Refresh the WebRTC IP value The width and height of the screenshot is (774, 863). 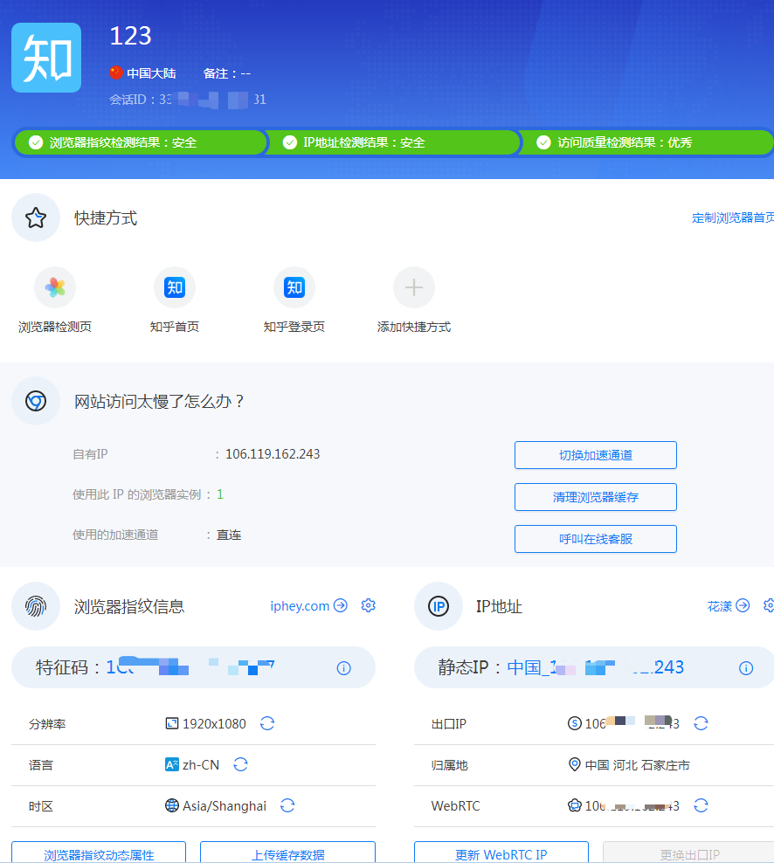coord(701,805)
